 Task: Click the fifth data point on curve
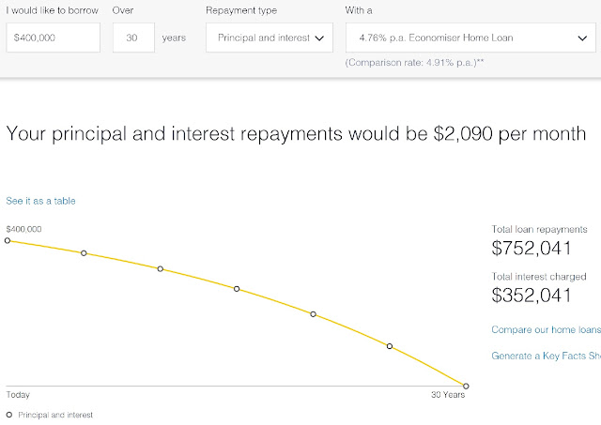[314, 314]
